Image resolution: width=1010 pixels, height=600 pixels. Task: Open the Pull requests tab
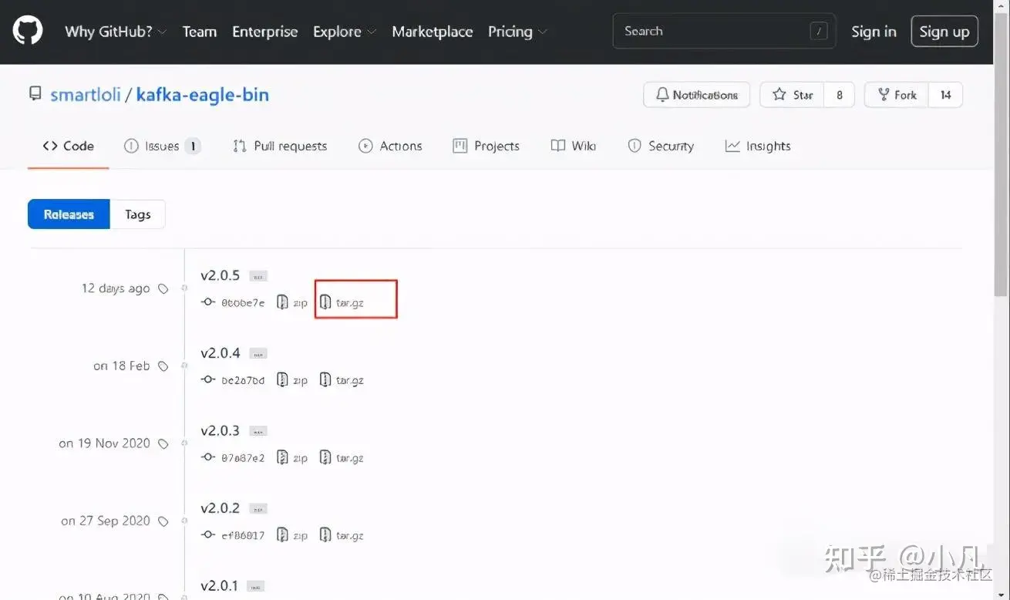(x=280, y=146)
